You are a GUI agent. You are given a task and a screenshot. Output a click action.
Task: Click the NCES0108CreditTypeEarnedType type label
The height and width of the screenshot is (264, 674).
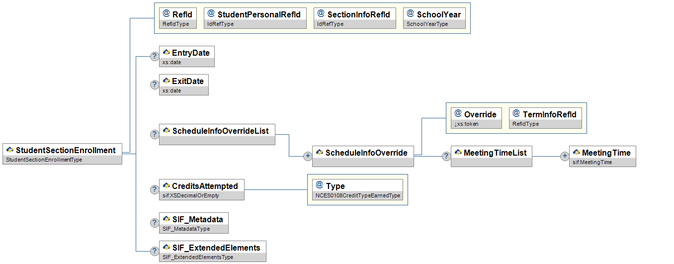pos(357,196)
